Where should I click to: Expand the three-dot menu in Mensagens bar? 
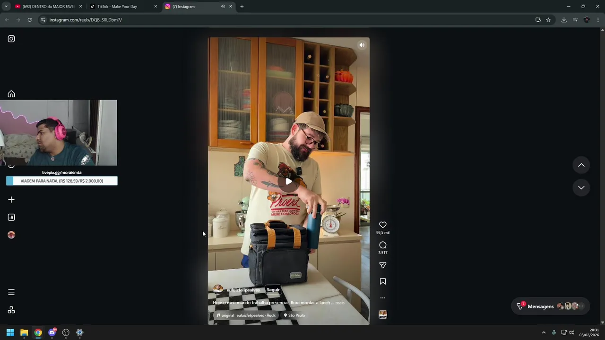pos(581,306)
